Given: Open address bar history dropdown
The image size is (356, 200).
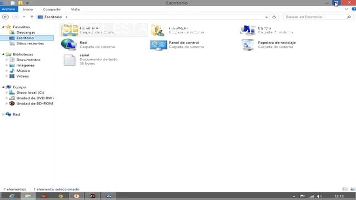Looking at the screenshot, I should click(266, 17).
